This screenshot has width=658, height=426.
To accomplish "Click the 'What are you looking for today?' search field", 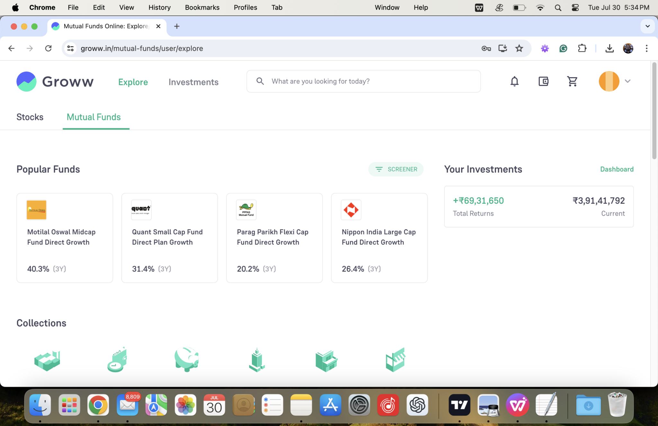I will 363,81.
